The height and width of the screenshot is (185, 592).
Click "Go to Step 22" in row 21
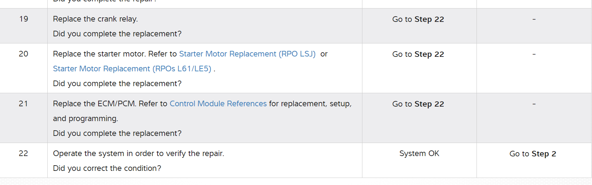(418, 104)
